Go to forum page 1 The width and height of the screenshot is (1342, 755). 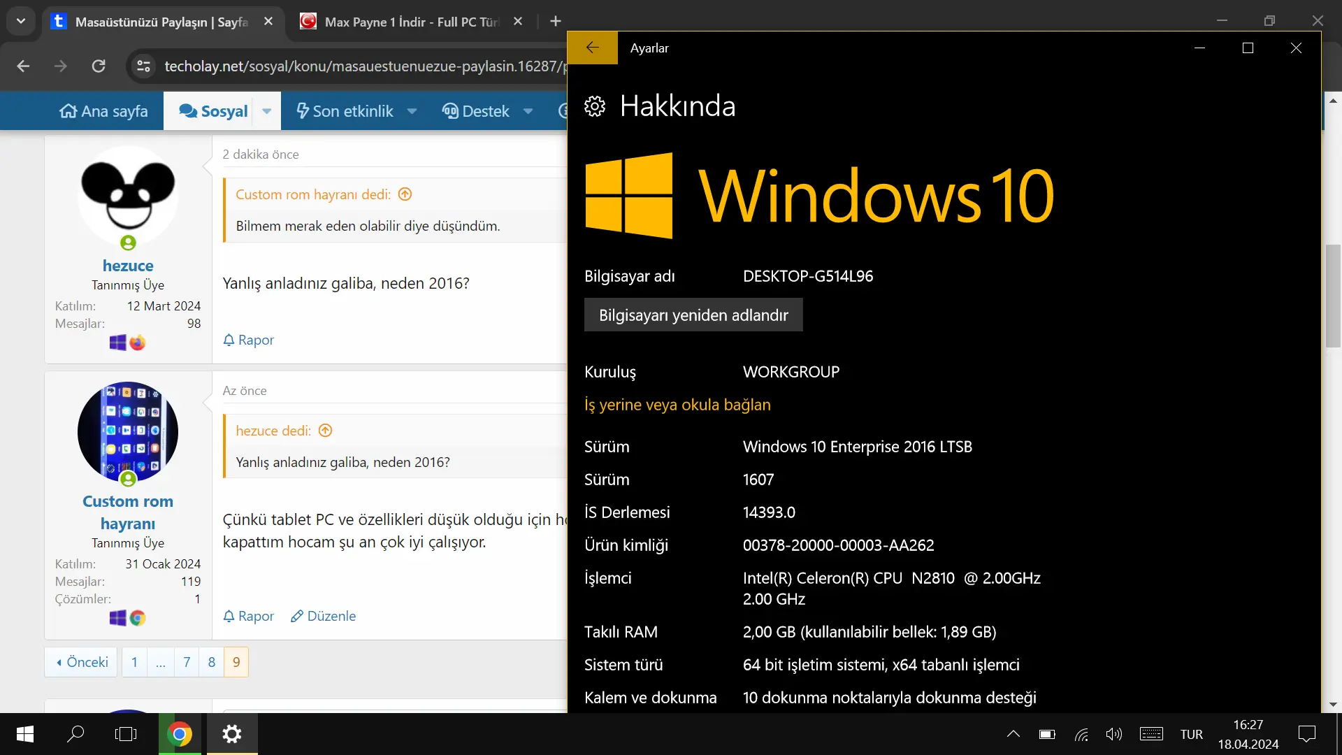coord(134,662)
